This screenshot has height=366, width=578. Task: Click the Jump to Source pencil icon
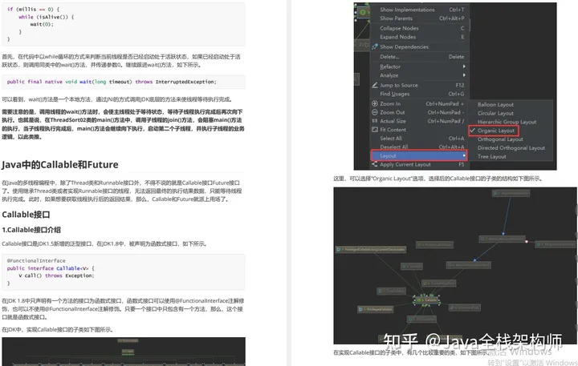click(375, 85)
